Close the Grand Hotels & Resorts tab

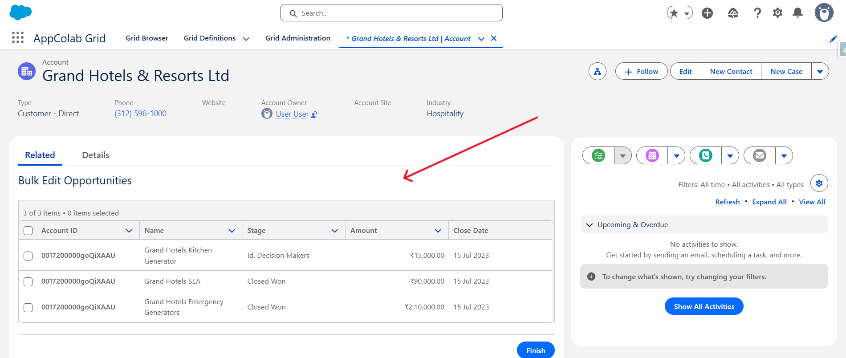pos(493,38)
